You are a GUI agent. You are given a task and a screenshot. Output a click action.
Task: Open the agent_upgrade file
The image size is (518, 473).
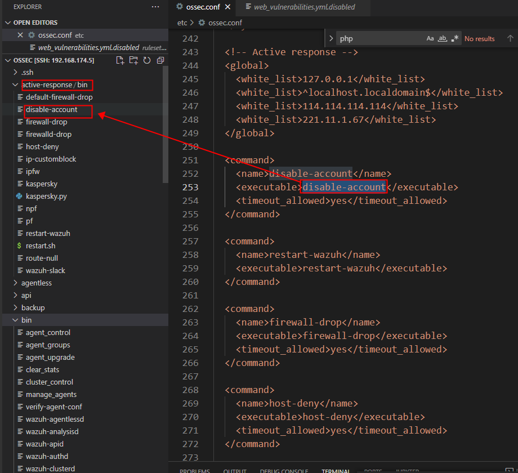point(85,358)
